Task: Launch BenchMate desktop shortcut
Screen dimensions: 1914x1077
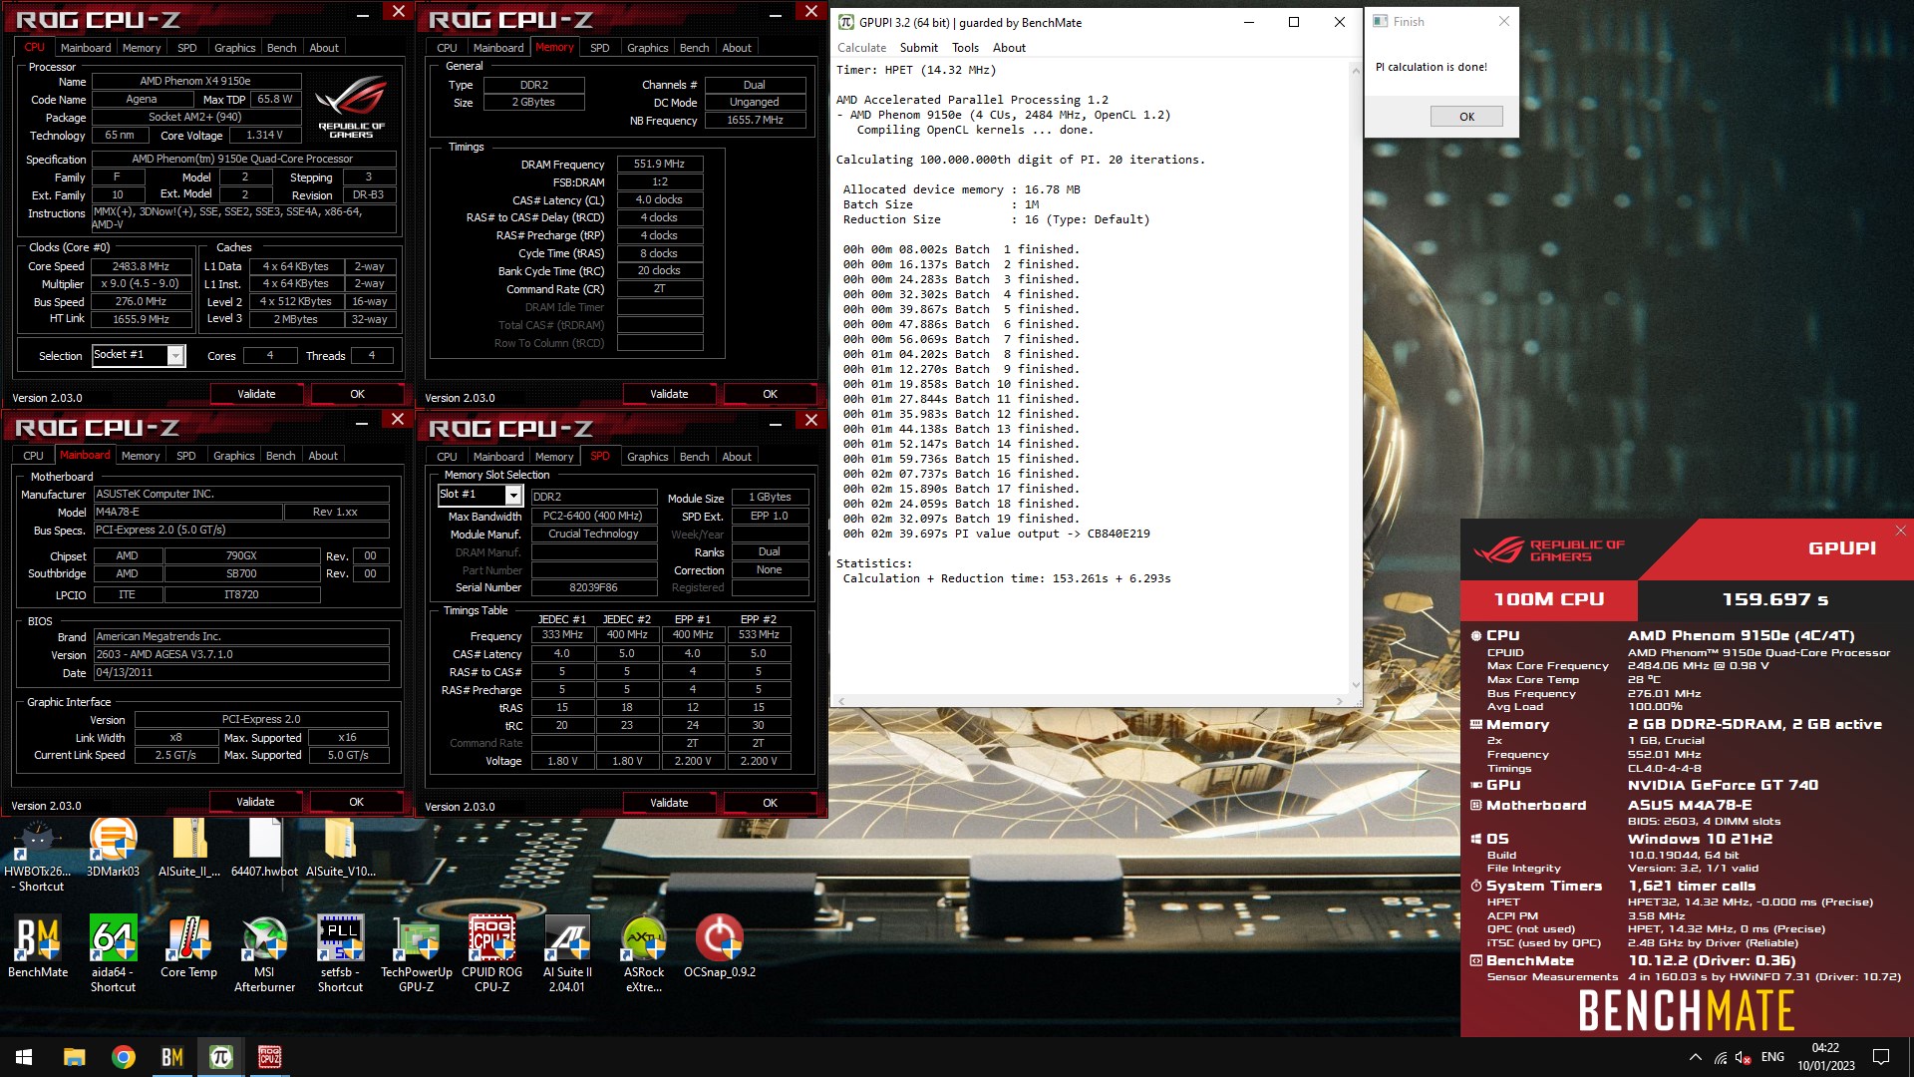Action: [x=38, y=947]
